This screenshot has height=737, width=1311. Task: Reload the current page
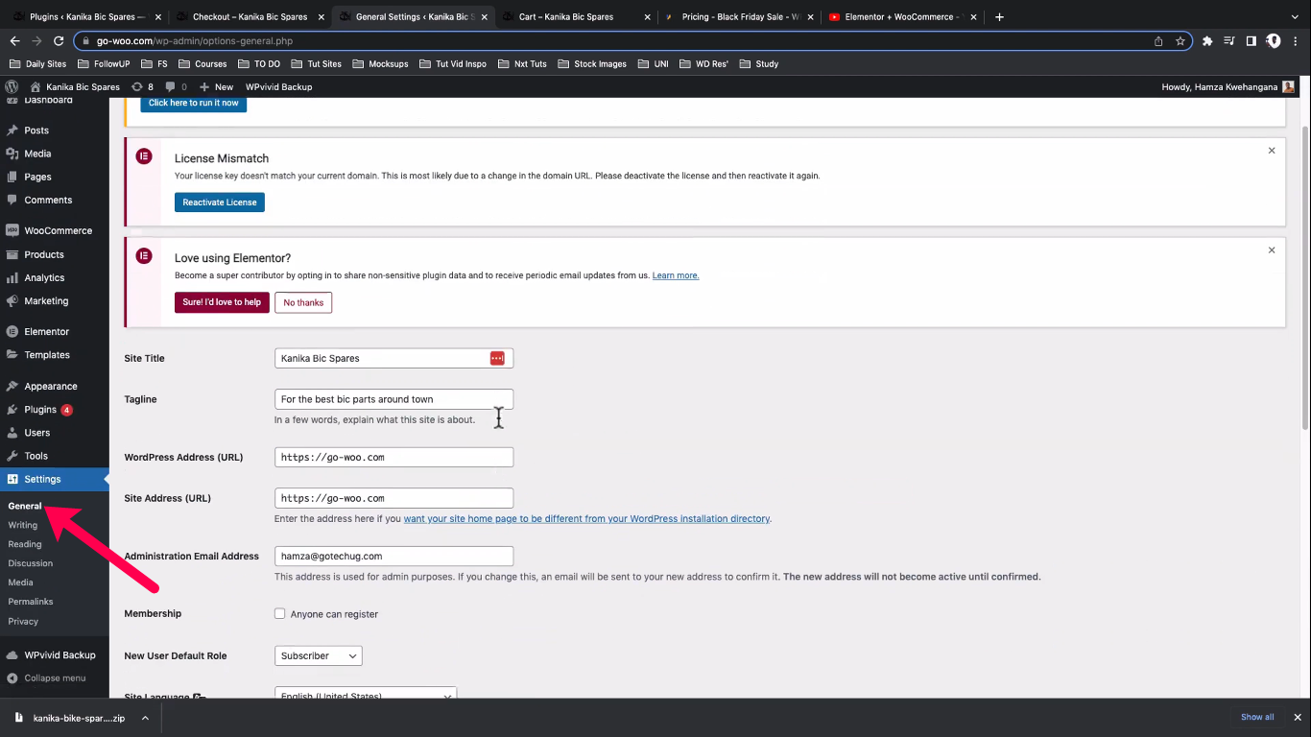click(x=59, y=41)
